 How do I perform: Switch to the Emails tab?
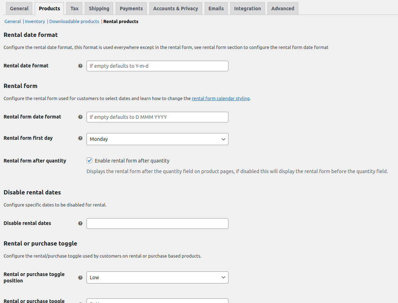pyautogui.click(x=216, y=9)
